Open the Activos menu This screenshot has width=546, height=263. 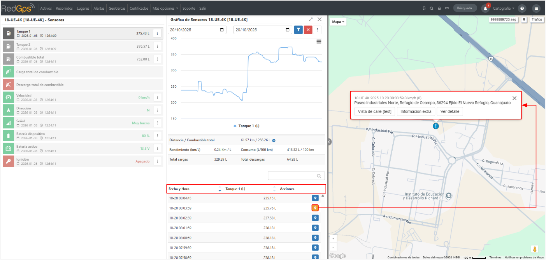46,8
